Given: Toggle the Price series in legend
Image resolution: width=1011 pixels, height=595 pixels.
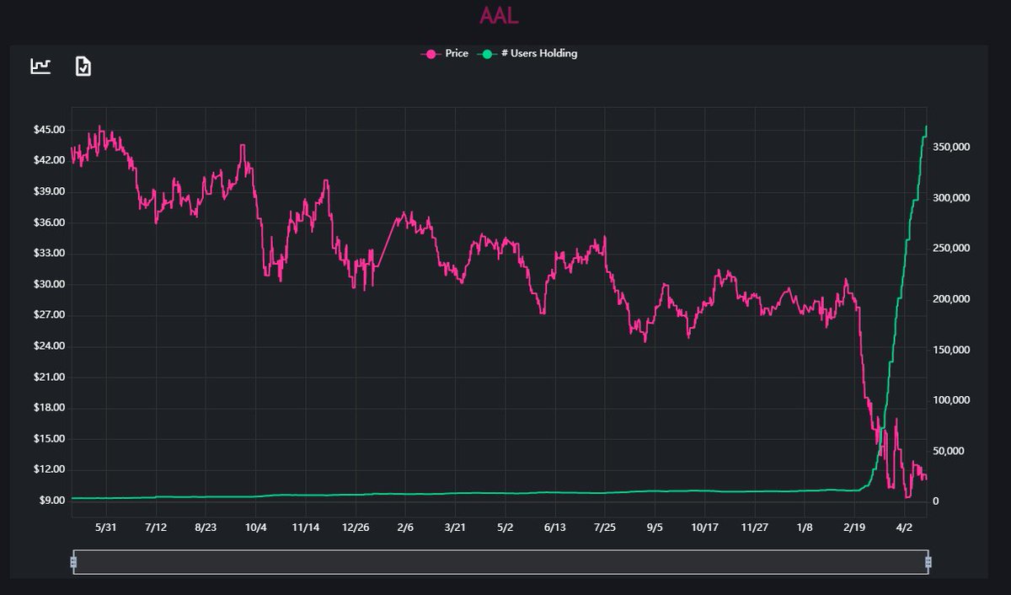Looking at the screenshot, I should tap(445, 54).
